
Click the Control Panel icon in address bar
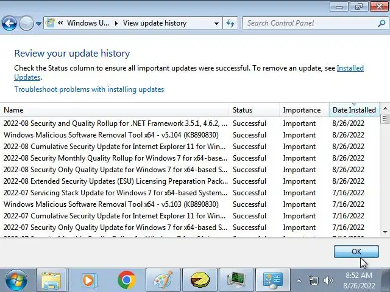pos(50,23)
